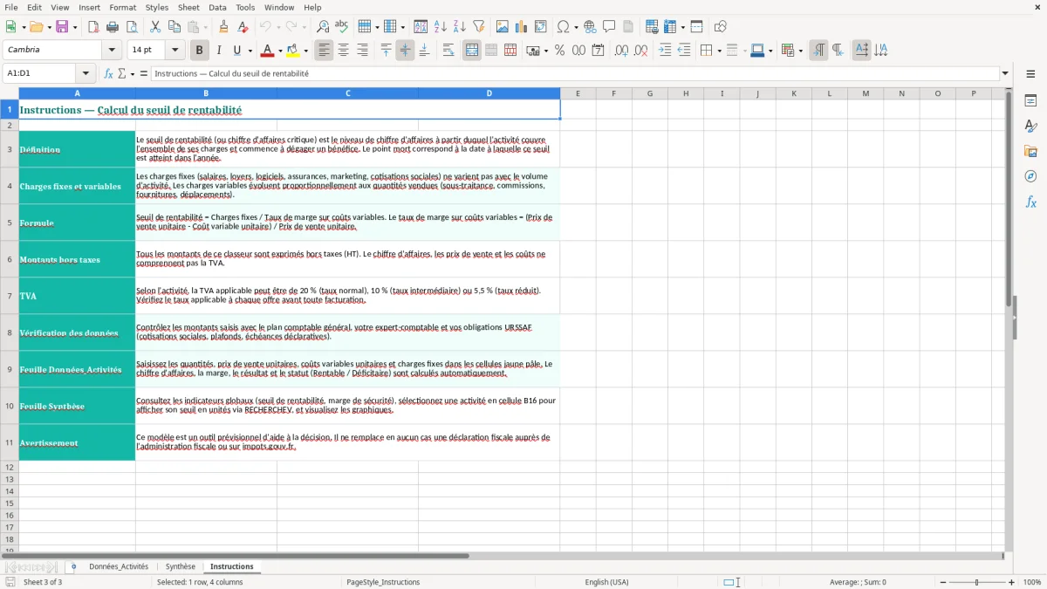Open the Name Box dropdown arrow
This screenshot has width=1047, height=589.
coord(86,74)
